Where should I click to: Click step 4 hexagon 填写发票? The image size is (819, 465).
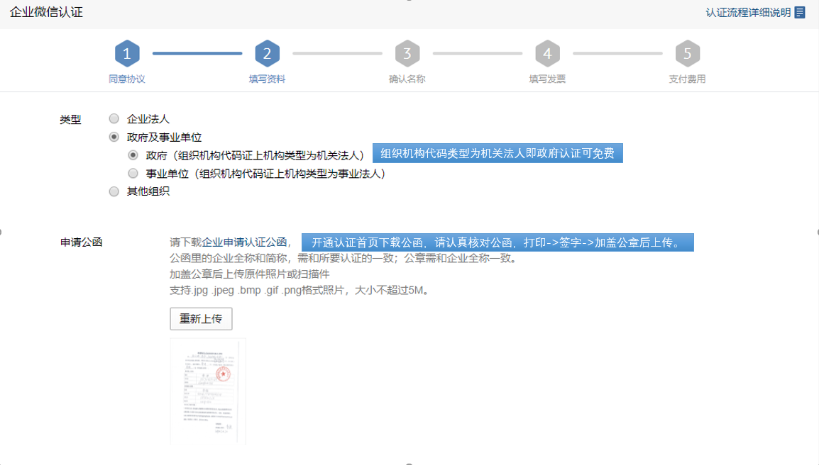tap(547, 53)
